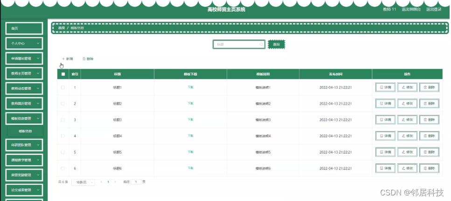The width and height of the screenshot is (451, 201).
Task: Check the checkbox for row 6
Action: click(x=63, y=168)
